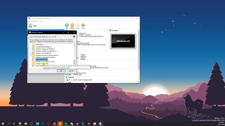Viewport: 225px width, 126px height.
Task: Click the Preview section icon in VirtualBox
Action: click(x=110, y=30)
